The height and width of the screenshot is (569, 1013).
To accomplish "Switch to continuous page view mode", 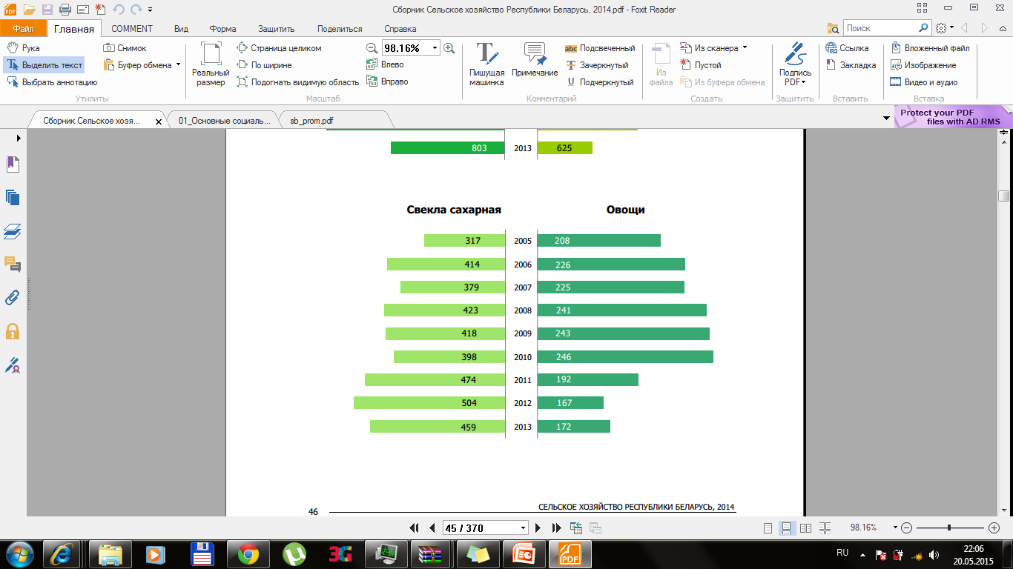I will [x=787, y=528].
